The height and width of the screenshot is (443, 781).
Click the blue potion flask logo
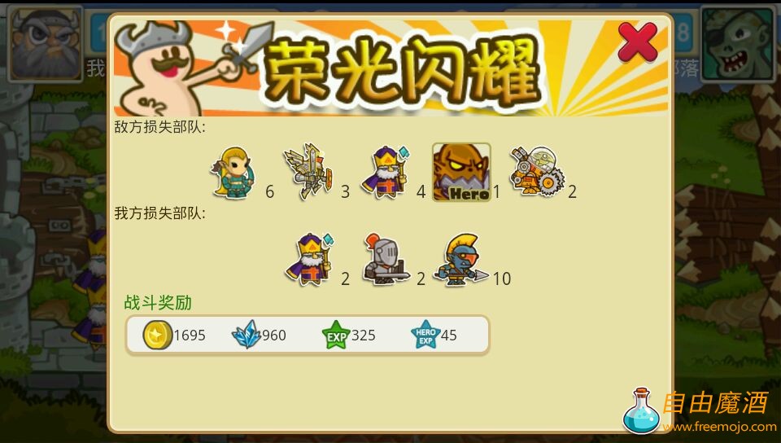coord(642,410)
